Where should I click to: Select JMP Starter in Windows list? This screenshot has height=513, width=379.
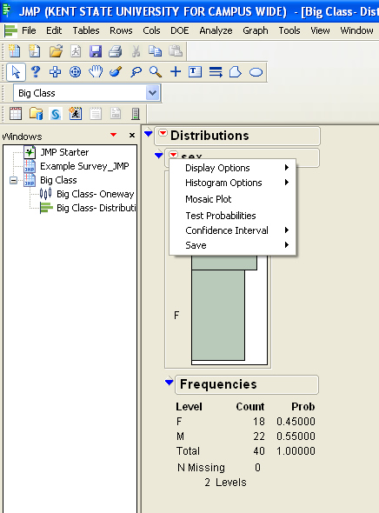64,152
